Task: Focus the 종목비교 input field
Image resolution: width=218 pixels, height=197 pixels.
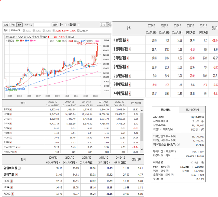Action: 42,25
